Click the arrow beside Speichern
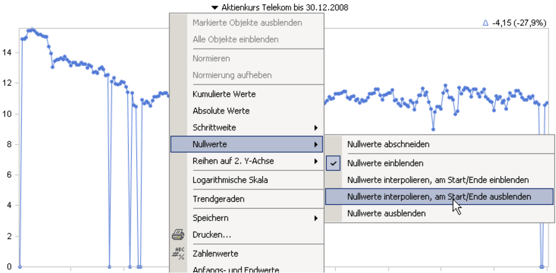Screen dimensions: 556x273 point(316,218)
